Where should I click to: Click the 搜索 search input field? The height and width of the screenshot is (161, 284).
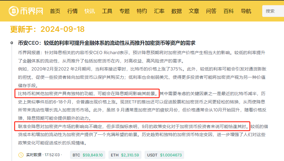point(273,11)
